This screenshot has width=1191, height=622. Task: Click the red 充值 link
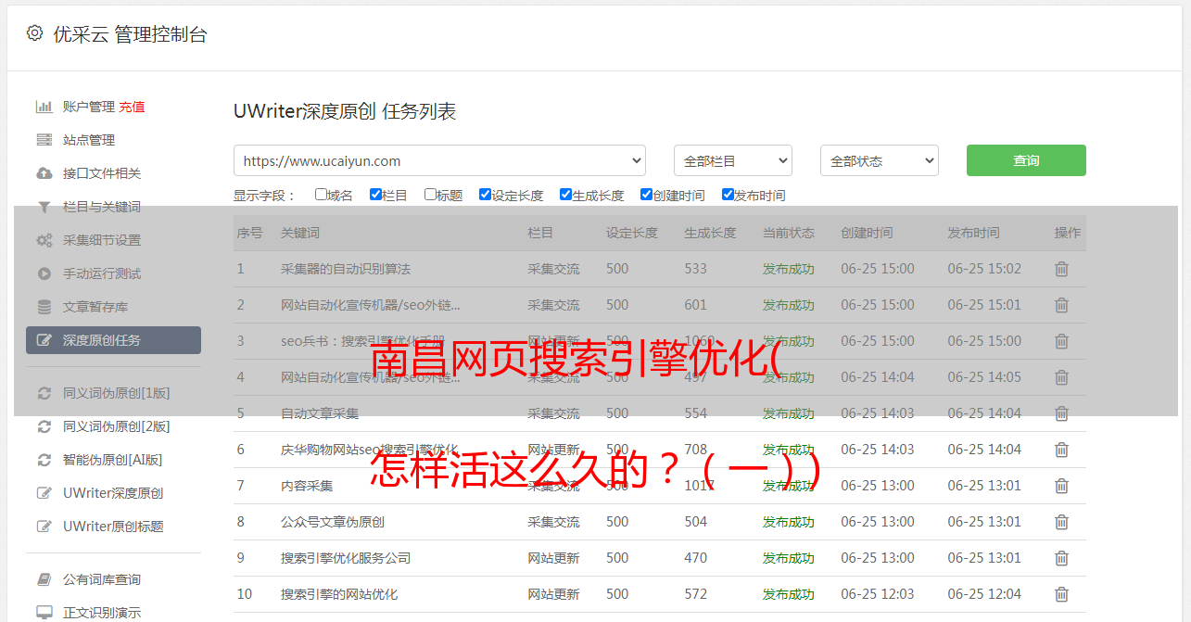(132, 107)
